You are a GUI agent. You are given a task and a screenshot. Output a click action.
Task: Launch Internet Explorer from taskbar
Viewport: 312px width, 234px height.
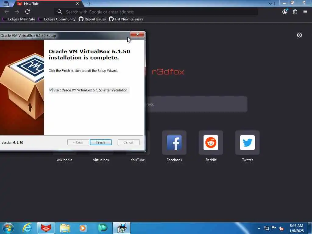[27, 228]
